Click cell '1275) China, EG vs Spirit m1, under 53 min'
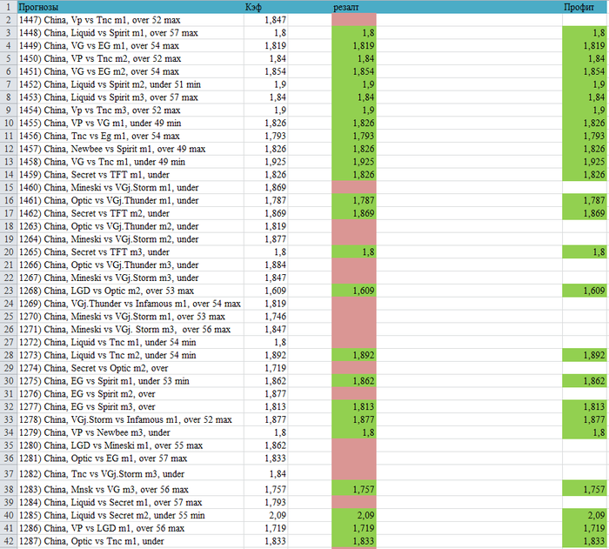The height and width of the screenshot is (549, 609). 130,381
